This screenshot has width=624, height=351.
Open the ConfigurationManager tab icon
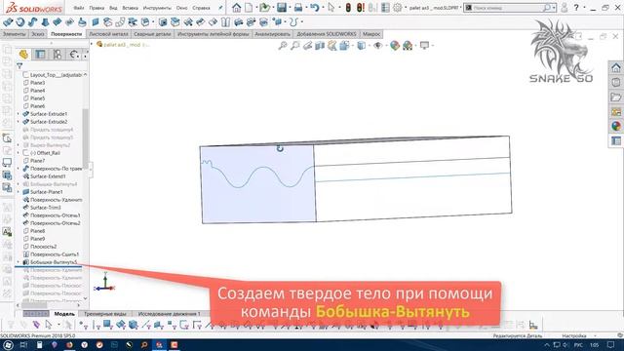tap(57, 55)
